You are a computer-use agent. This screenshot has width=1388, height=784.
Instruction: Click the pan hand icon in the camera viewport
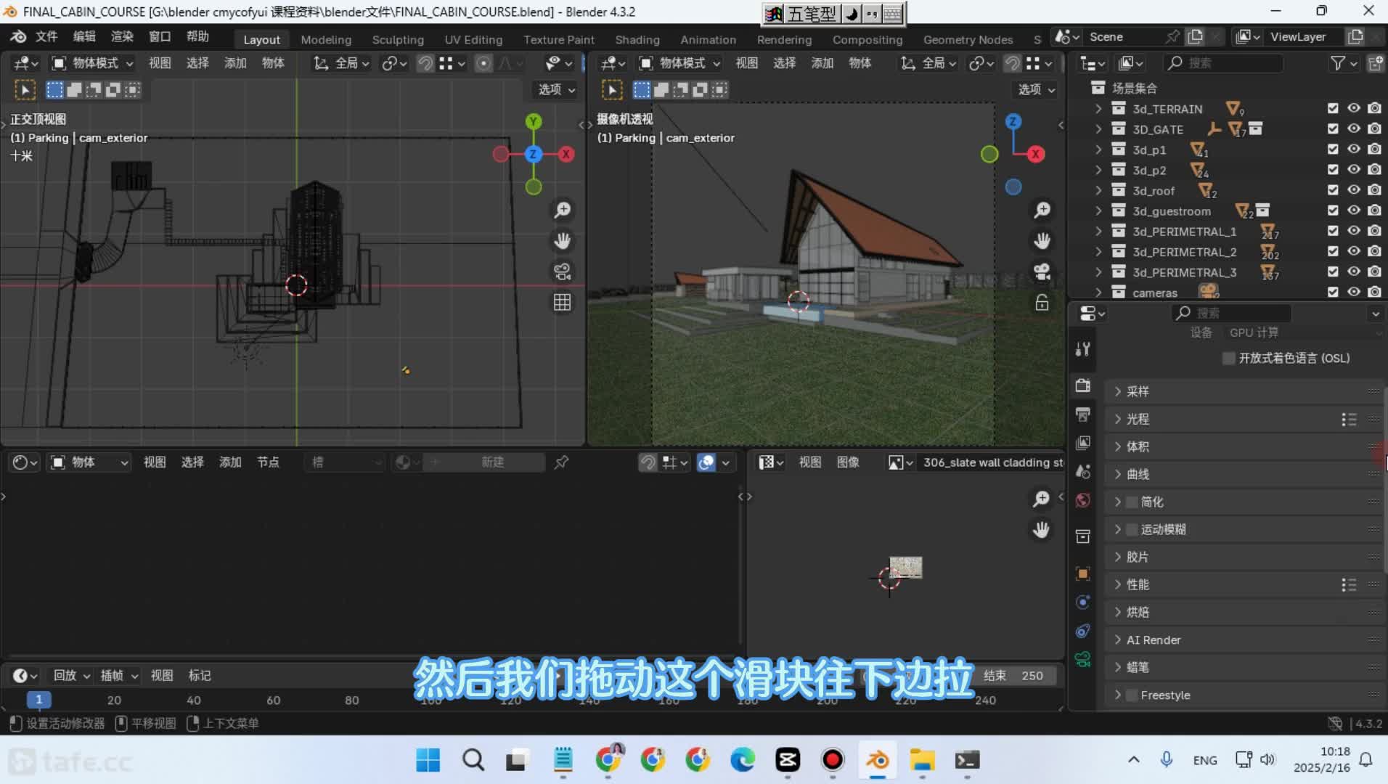(x=1042, y=241)
